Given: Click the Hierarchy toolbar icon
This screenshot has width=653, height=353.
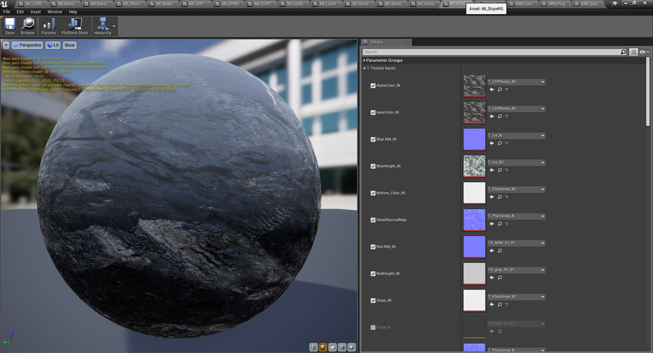Looking at the screenshot, I should click(102, 27).
